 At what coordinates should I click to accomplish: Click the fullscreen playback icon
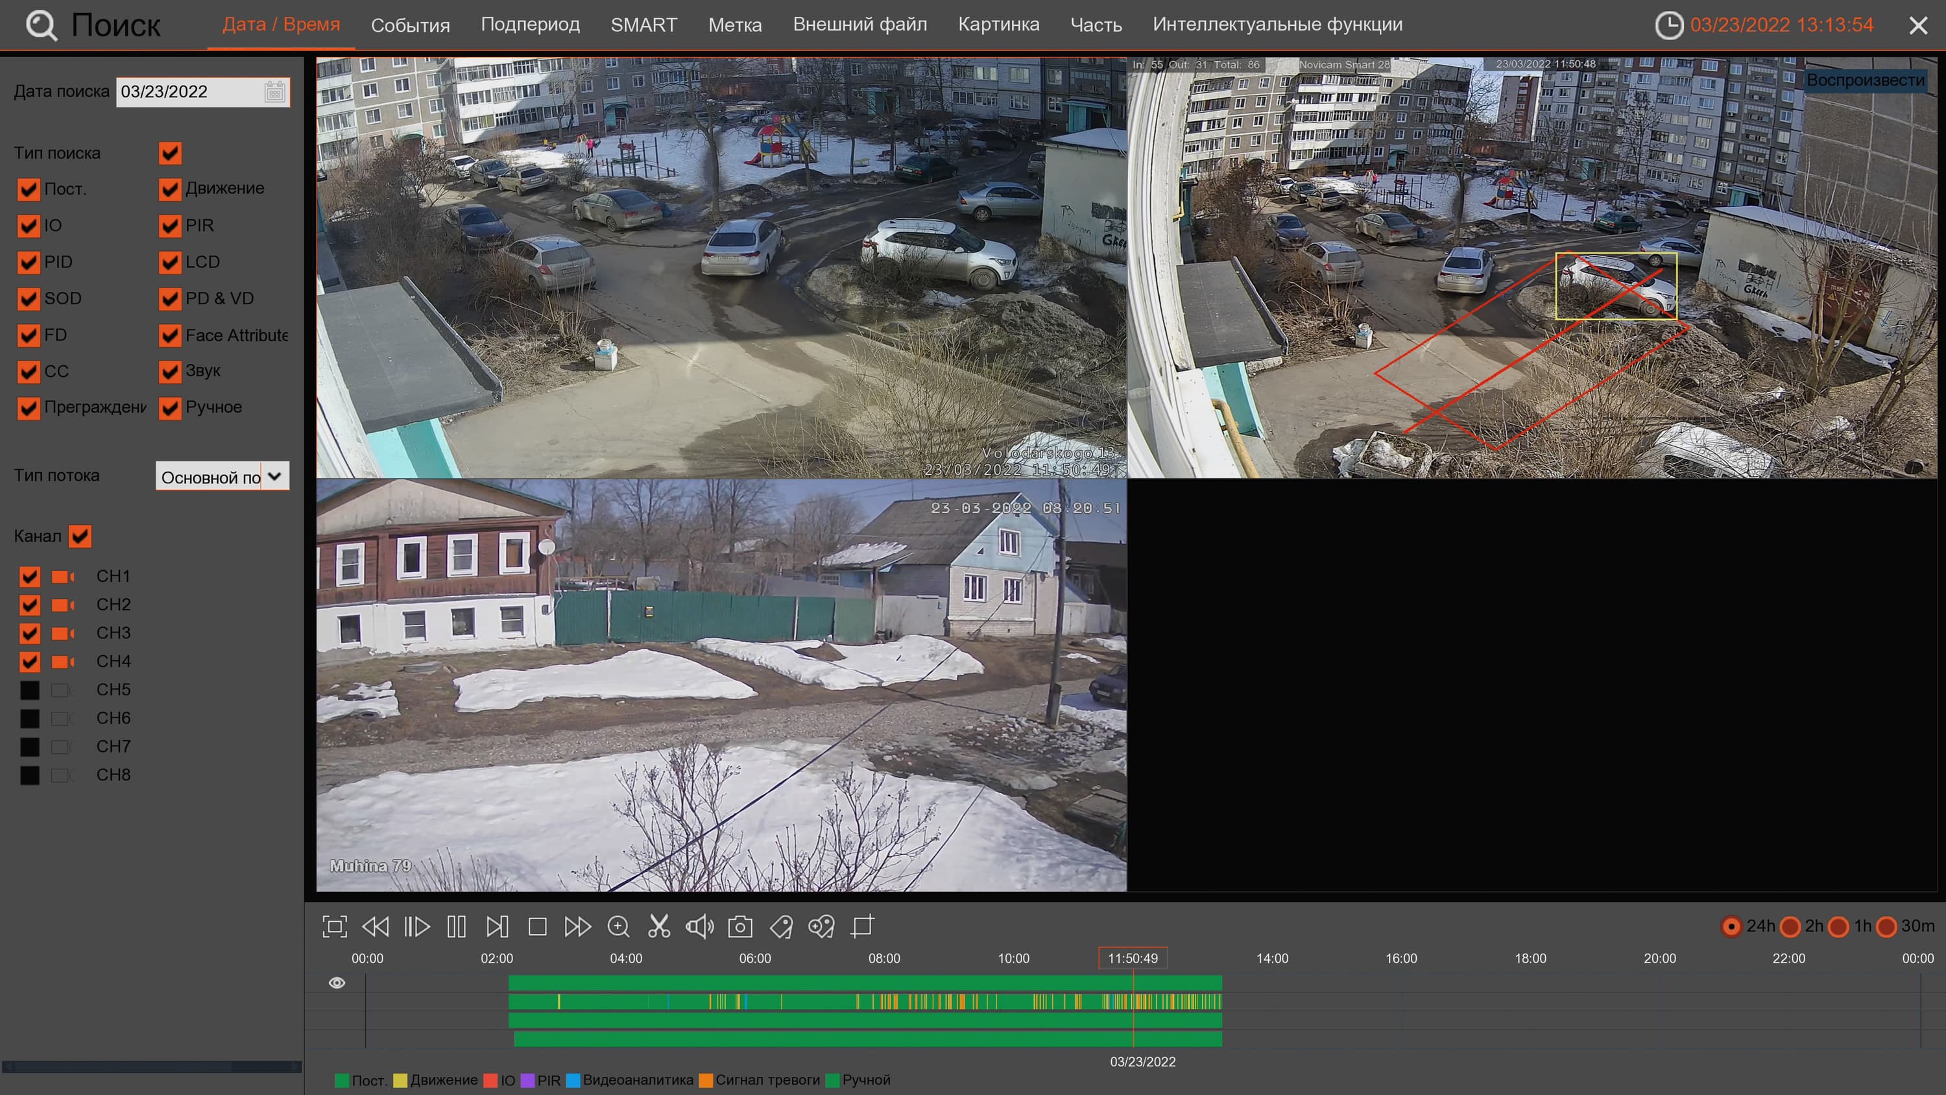click(335, 926)
